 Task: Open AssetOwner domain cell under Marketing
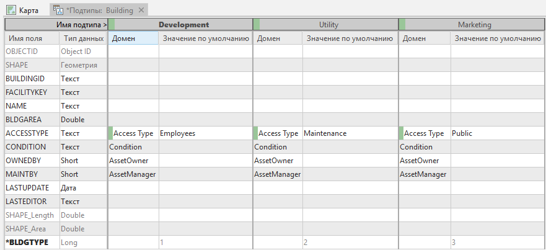pos(424,161)
